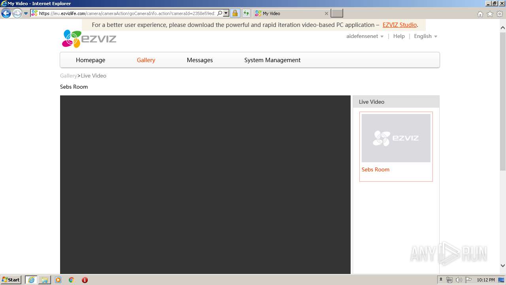Image resolution: width=506 pixels, height=285 pixels.
Task: Click the Live Video panel header
Action: coord(396,102)
